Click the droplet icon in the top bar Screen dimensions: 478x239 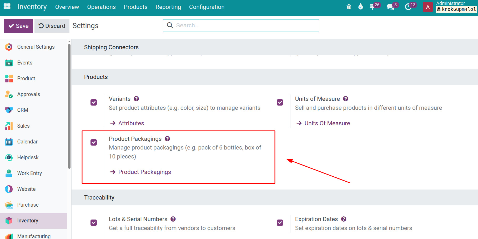coord(360,6)
